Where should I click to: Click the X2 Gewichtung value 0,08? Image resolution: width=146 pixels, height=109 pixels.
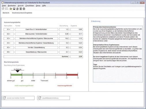pos(64,34)
